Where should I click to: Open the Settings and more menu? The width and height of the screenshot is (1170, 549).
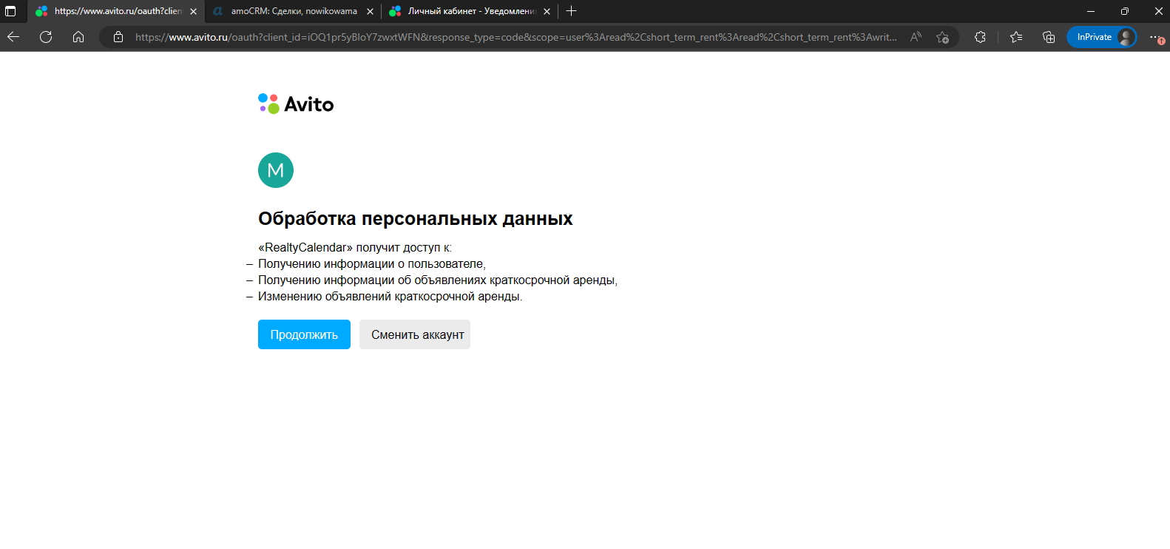pos(1156,37)
